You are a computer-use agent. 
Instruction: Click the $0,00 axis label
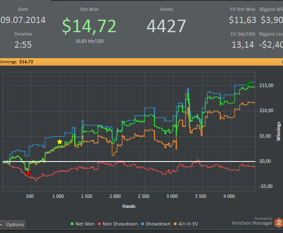tap(265, 161)
